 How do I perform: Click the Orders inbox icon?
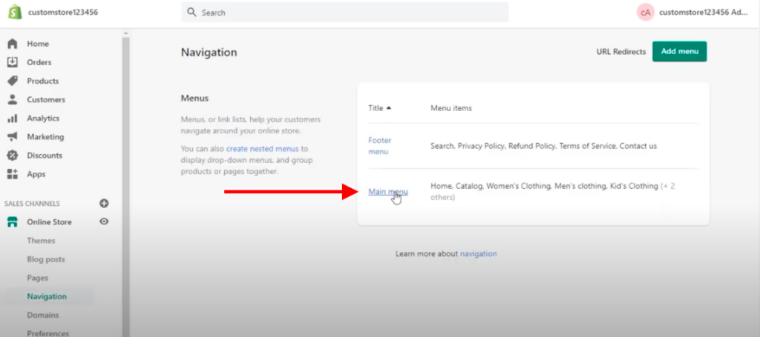[12, 62]
